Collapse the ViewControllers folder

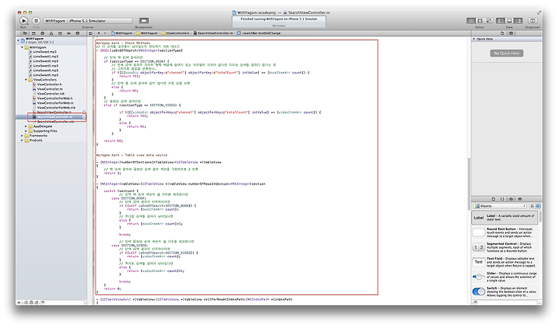click(26, 80)
